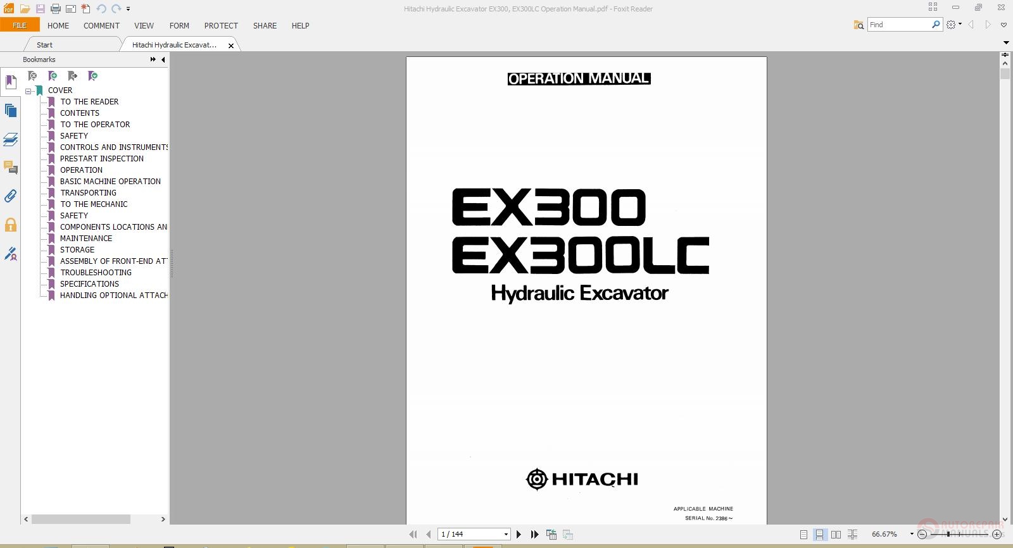
Task: Open the Attachments paperclip panel
Action: coord(10,196)
